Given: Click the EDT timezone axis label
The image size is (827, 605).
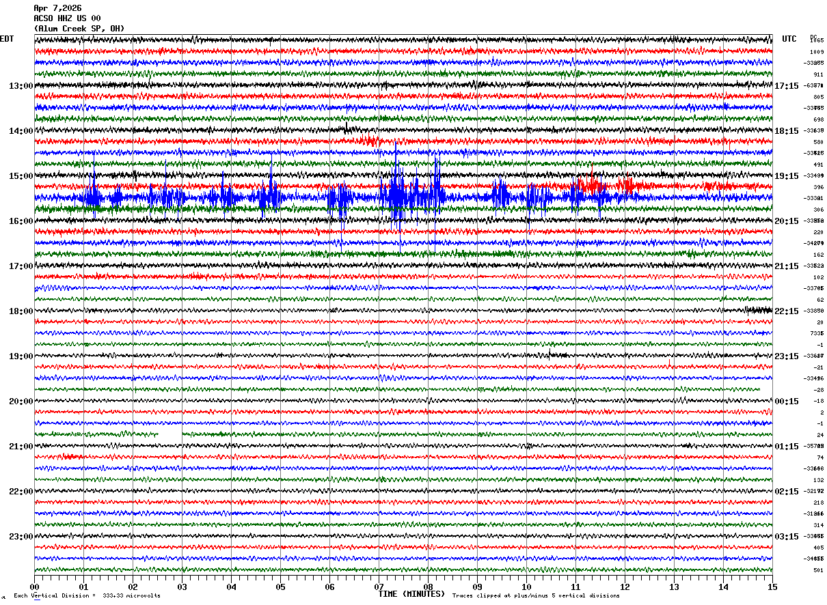Looking at the screenshot, I should click(x=7, y=39).
